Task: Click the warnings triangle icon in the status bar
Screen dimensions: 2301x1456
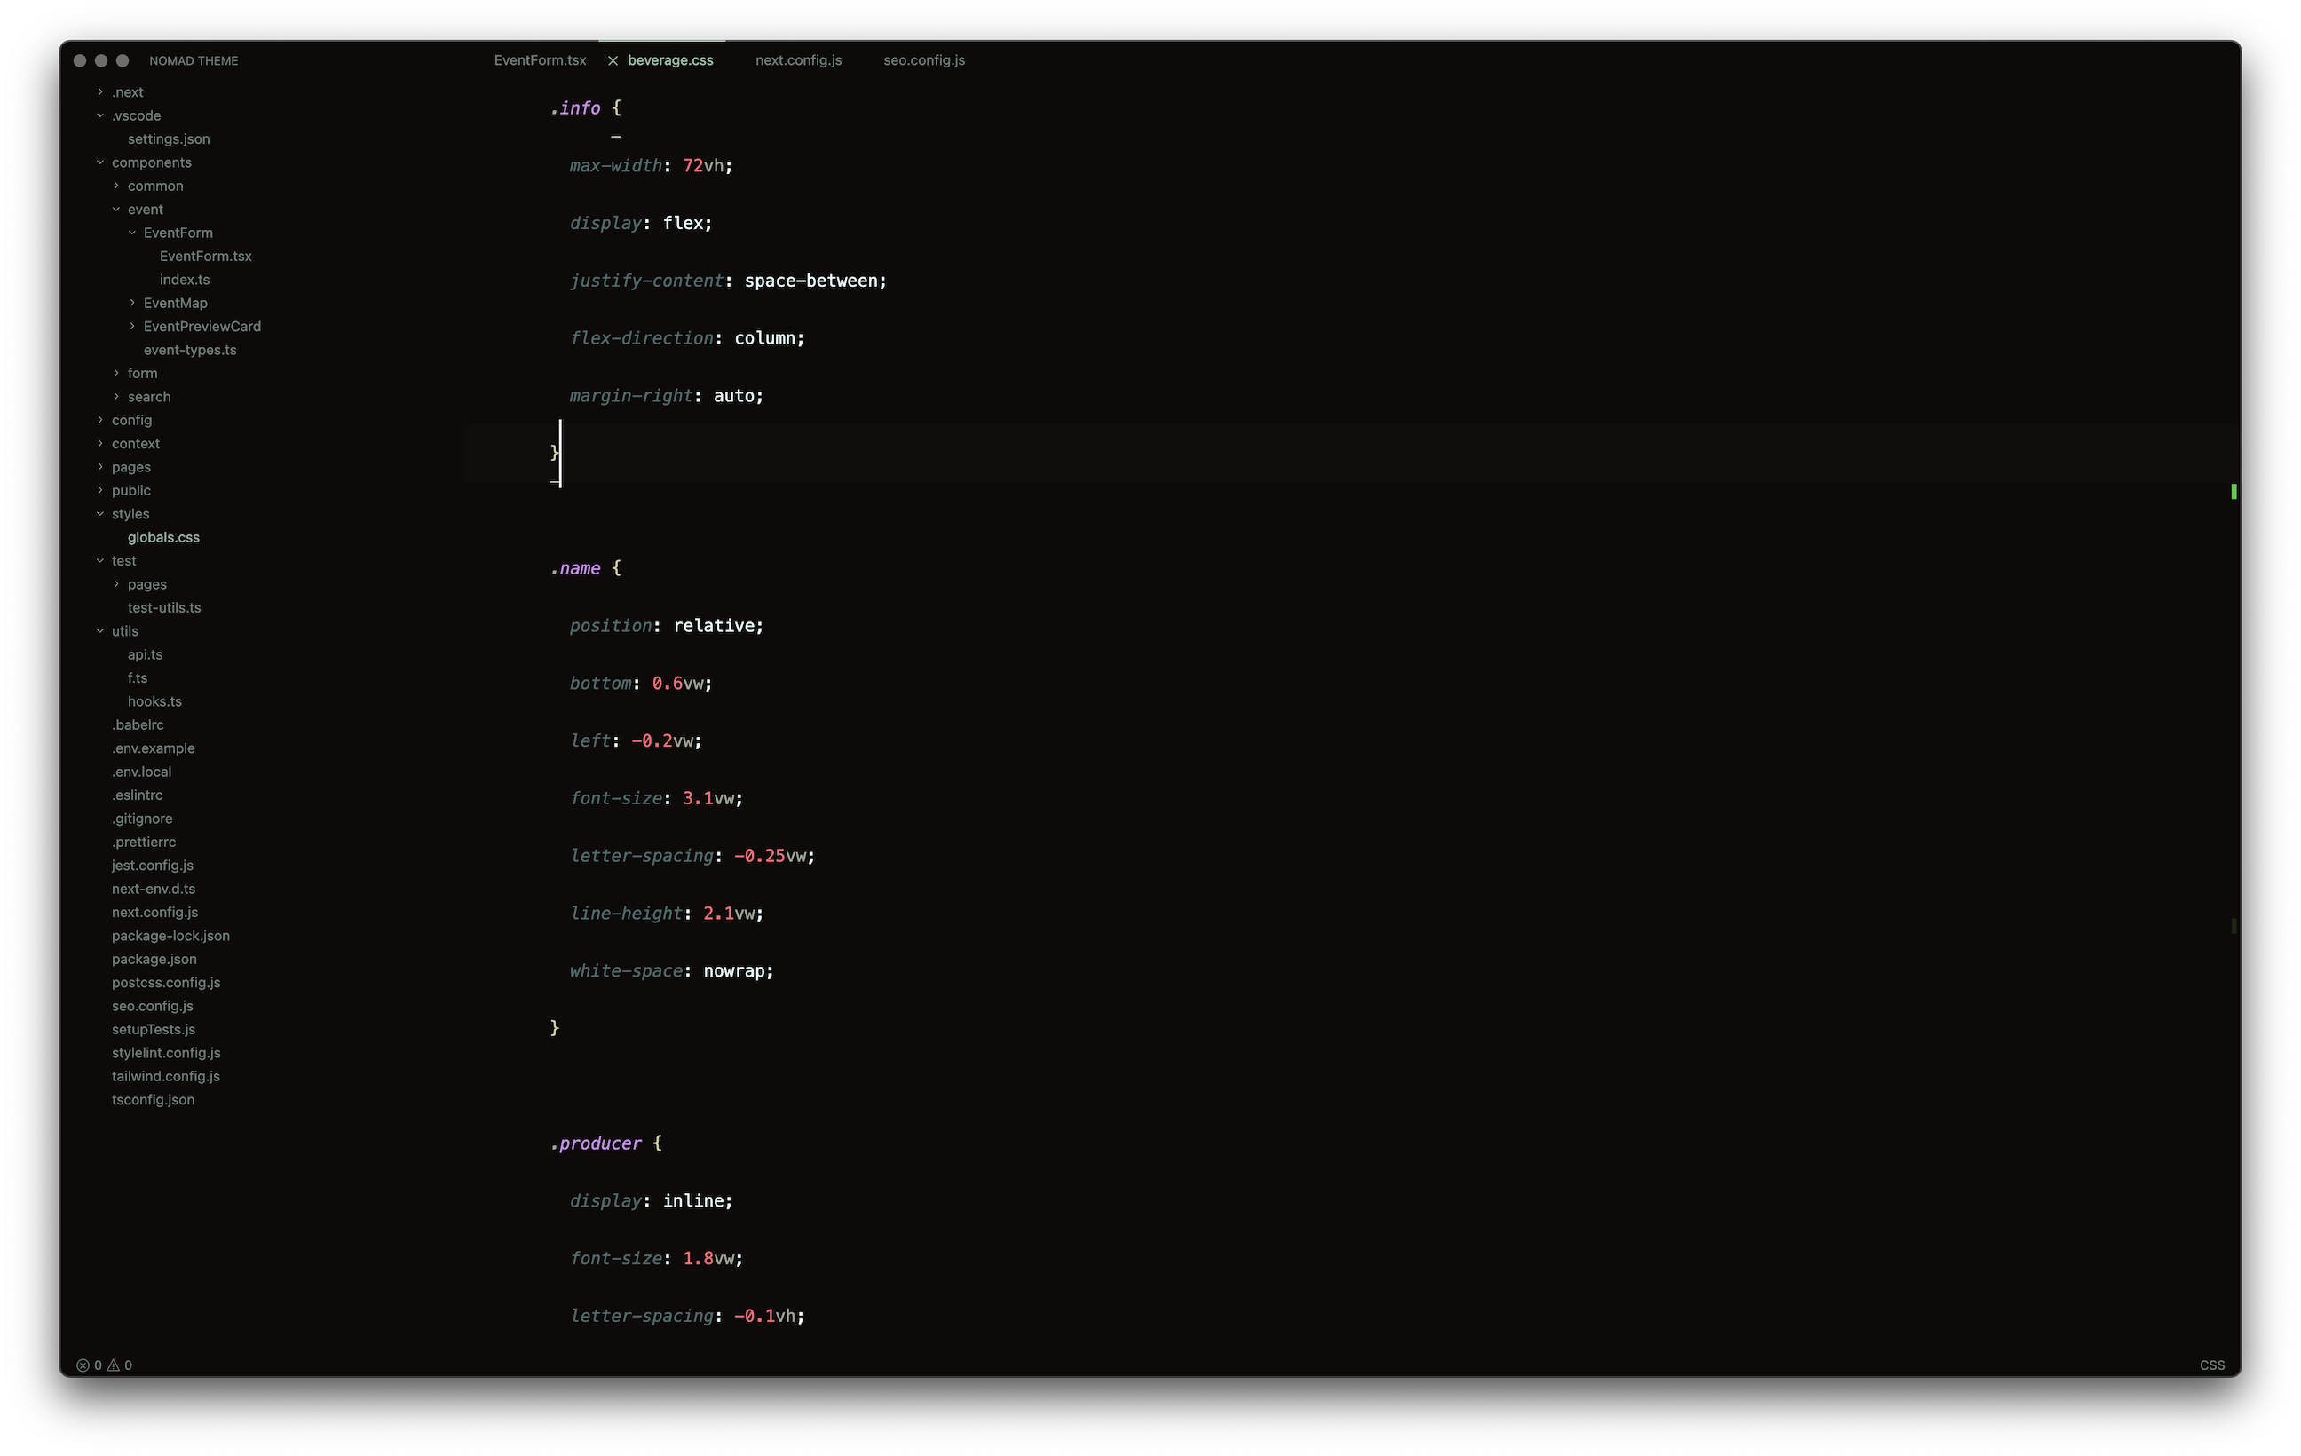Action: (114, 1365)
